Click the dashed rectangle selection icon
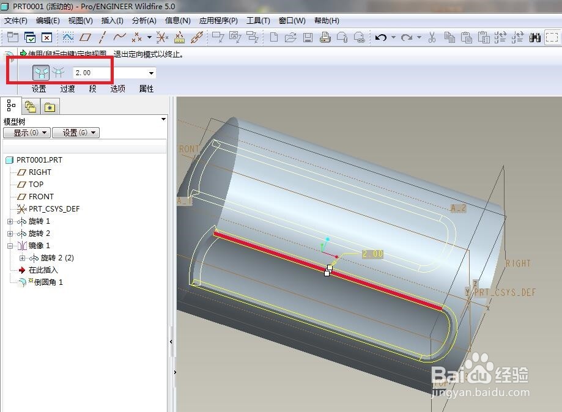This screenshot has height=412, width=562. coord(552,37)
